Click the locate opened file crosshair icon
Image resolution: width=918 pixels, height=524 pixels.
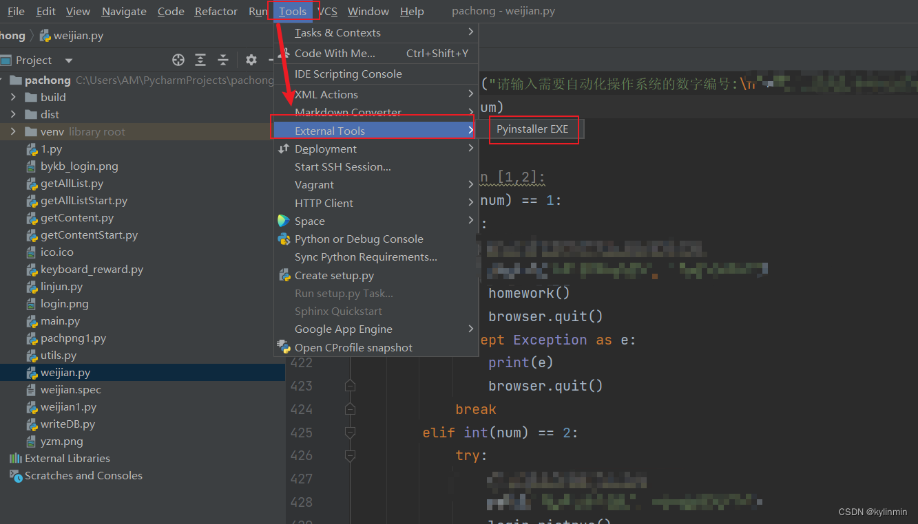coord(178,60)
